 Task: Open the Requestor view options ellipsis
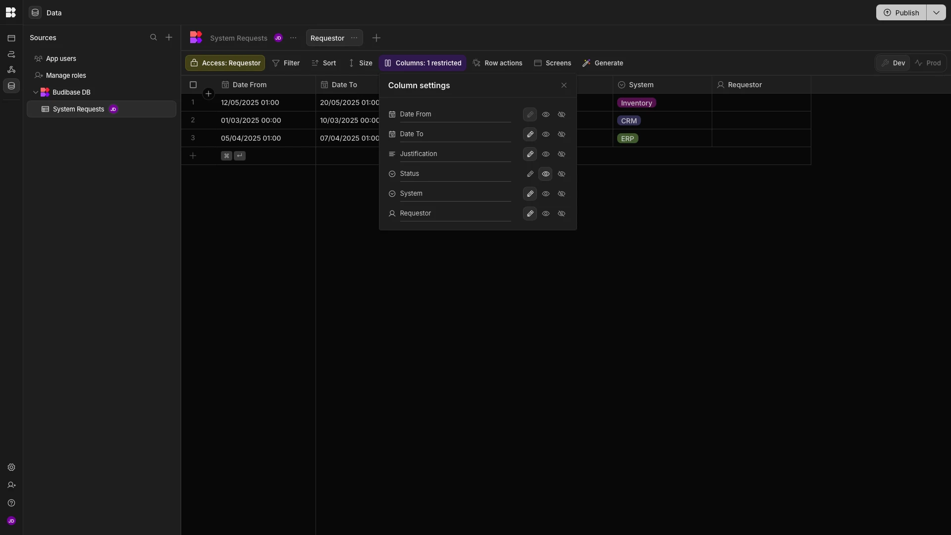pos(354,38)
